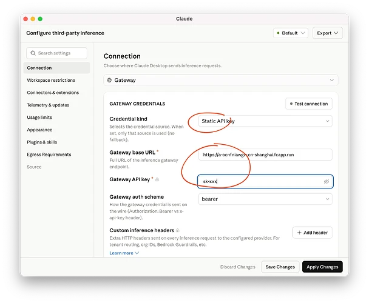Click lock icon beside Gateway API key

pos(157,179)
